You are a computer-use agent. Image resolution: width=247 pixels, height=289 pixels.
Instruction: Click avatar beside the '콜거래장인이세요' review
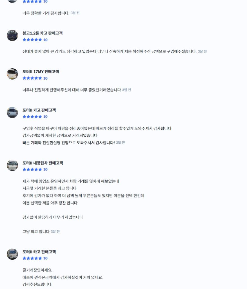(12, 254)
